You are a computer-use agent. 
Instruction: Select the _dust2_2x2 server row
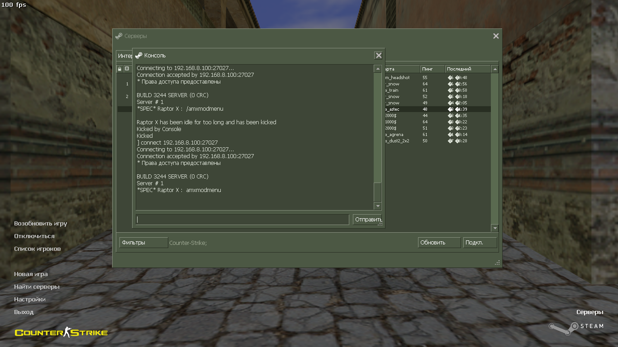point(438,141)
